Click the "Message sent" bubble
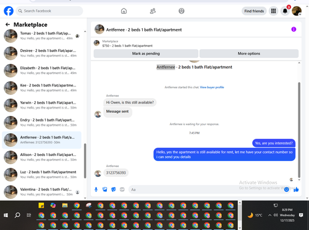This screenshot has width=309, height=230. coord(117,112)
